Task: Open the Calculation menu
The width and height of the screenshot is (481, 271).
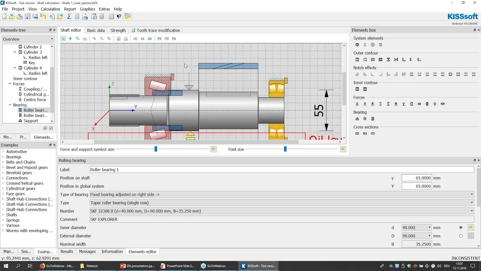Action: pyautogui.click(x=50, y=9)
